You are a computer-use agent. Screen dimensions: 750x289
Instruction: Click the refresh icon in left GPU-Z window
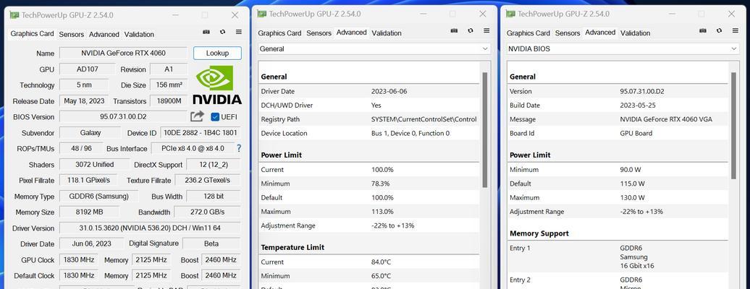tap(222, 32)
